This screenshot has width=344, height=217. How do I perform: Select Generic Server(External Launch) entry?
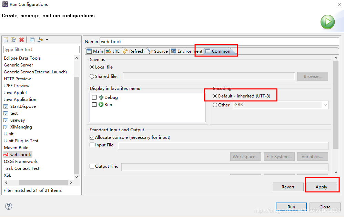[35, 72]
